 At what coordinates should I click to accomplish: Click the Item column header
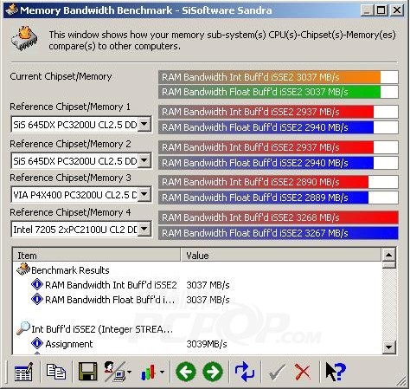(97, 255)
